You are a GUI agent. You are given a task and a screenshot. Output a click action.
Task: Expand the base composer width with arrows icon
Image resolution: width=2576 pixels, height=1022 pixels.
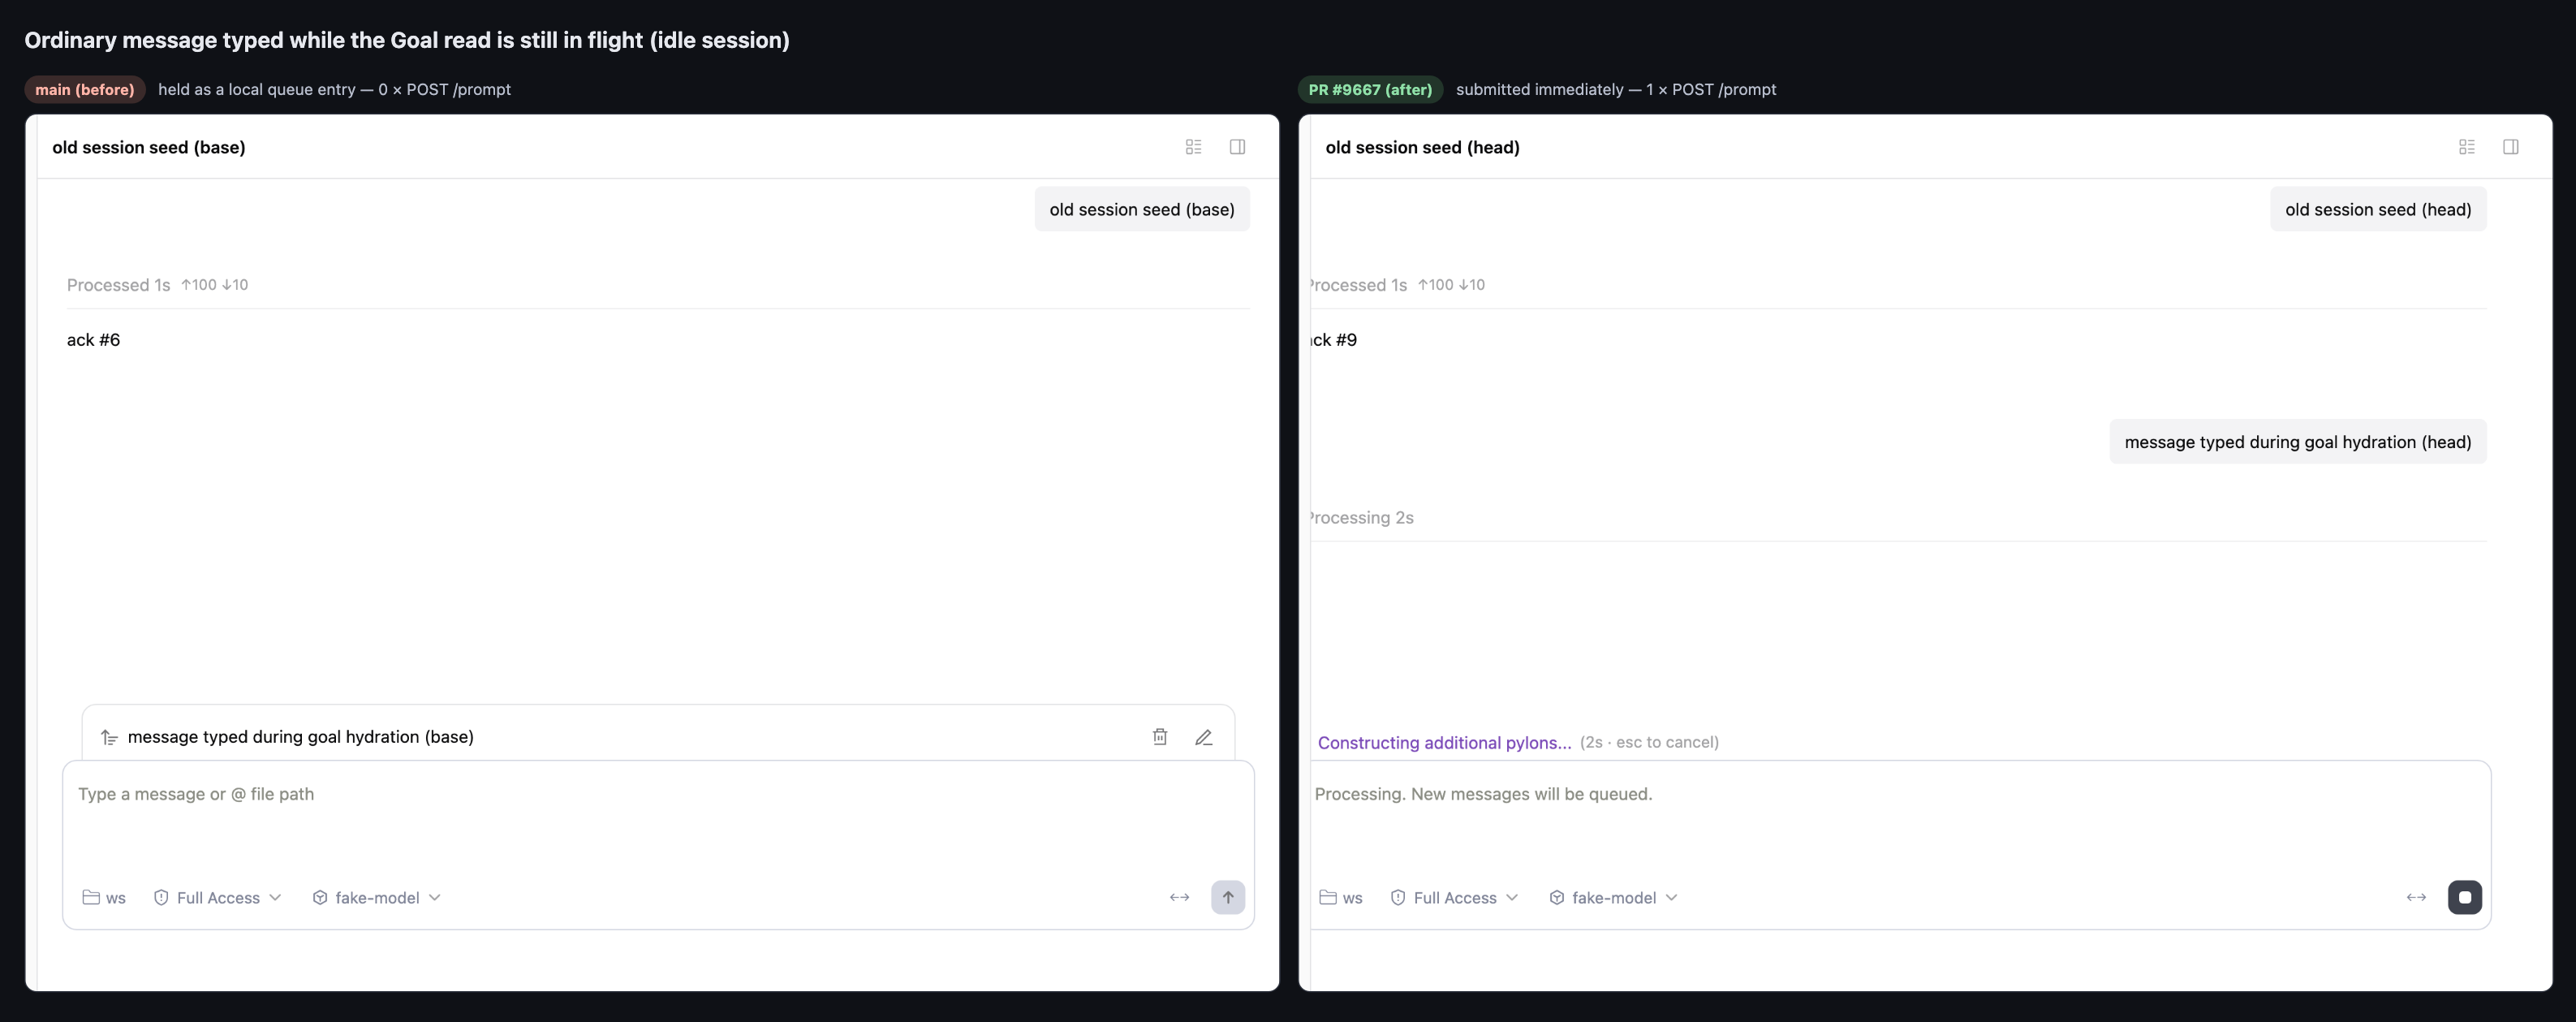click(1179, 897)
